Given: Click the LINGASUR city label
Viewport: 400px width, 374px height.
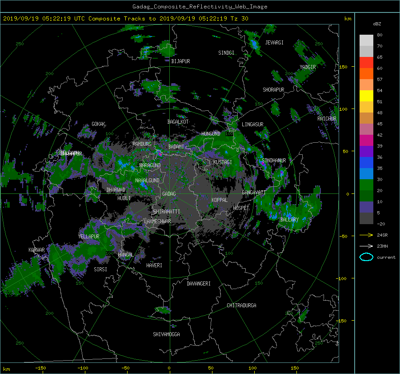Looking at the screenshot, I should 252,125.
